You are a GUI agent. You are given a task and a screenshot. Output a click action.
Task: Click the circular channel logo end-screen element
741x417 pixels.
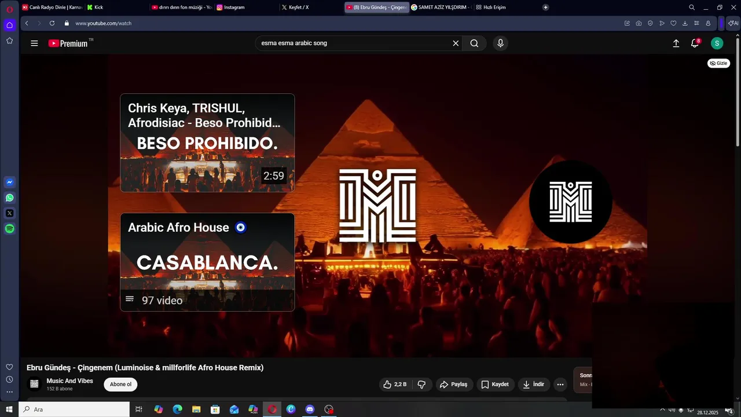[x=571, y=202]
